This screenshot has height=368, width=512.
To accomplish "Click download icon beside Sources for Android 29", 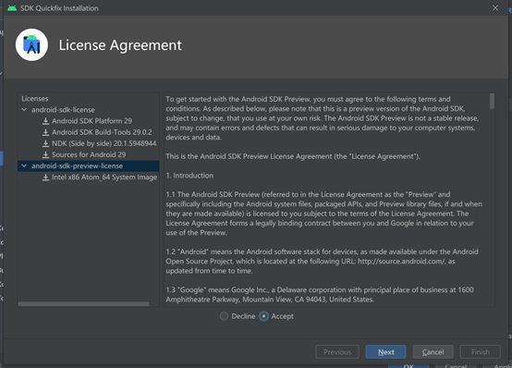I will click(45, 154).
